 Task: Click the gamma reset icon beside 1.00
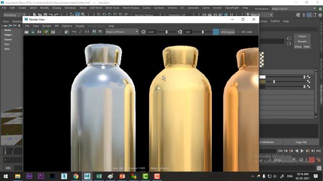[x=180, y=32]
